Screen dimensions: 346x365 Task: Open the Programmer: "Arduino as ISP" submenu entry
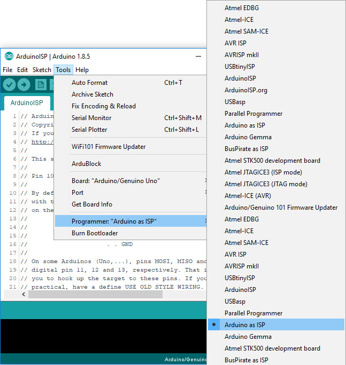pos(131,221)
